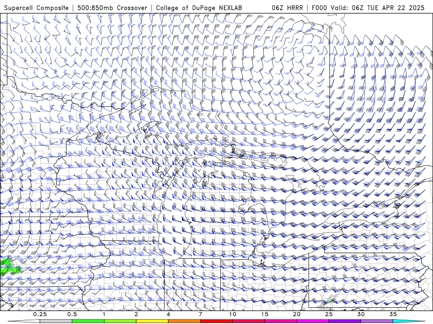Click the purple legend swatch between 25 and 30
The height and width of the screenshot is (324, 433).
(x=345, y=321)
